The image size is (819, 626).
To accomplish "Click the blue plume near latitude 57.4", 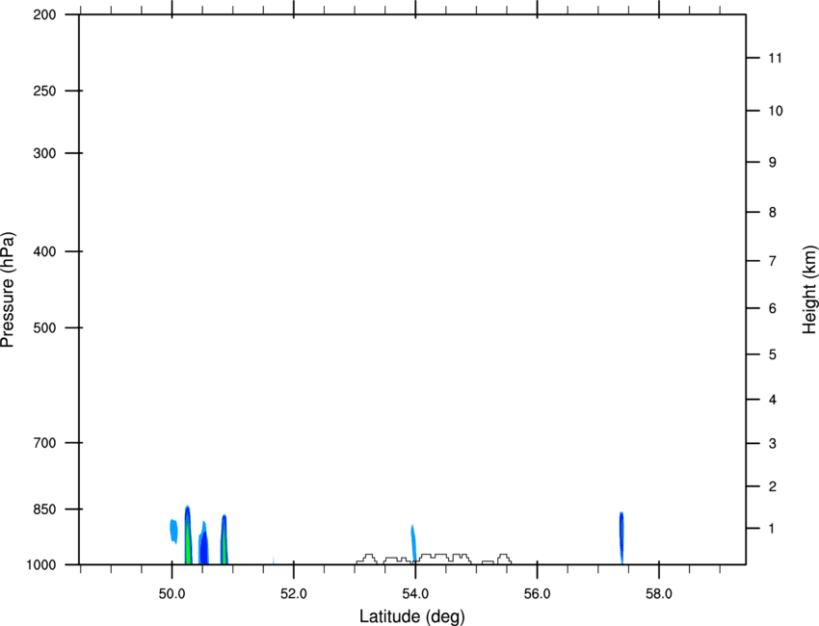I will point(621,537).
